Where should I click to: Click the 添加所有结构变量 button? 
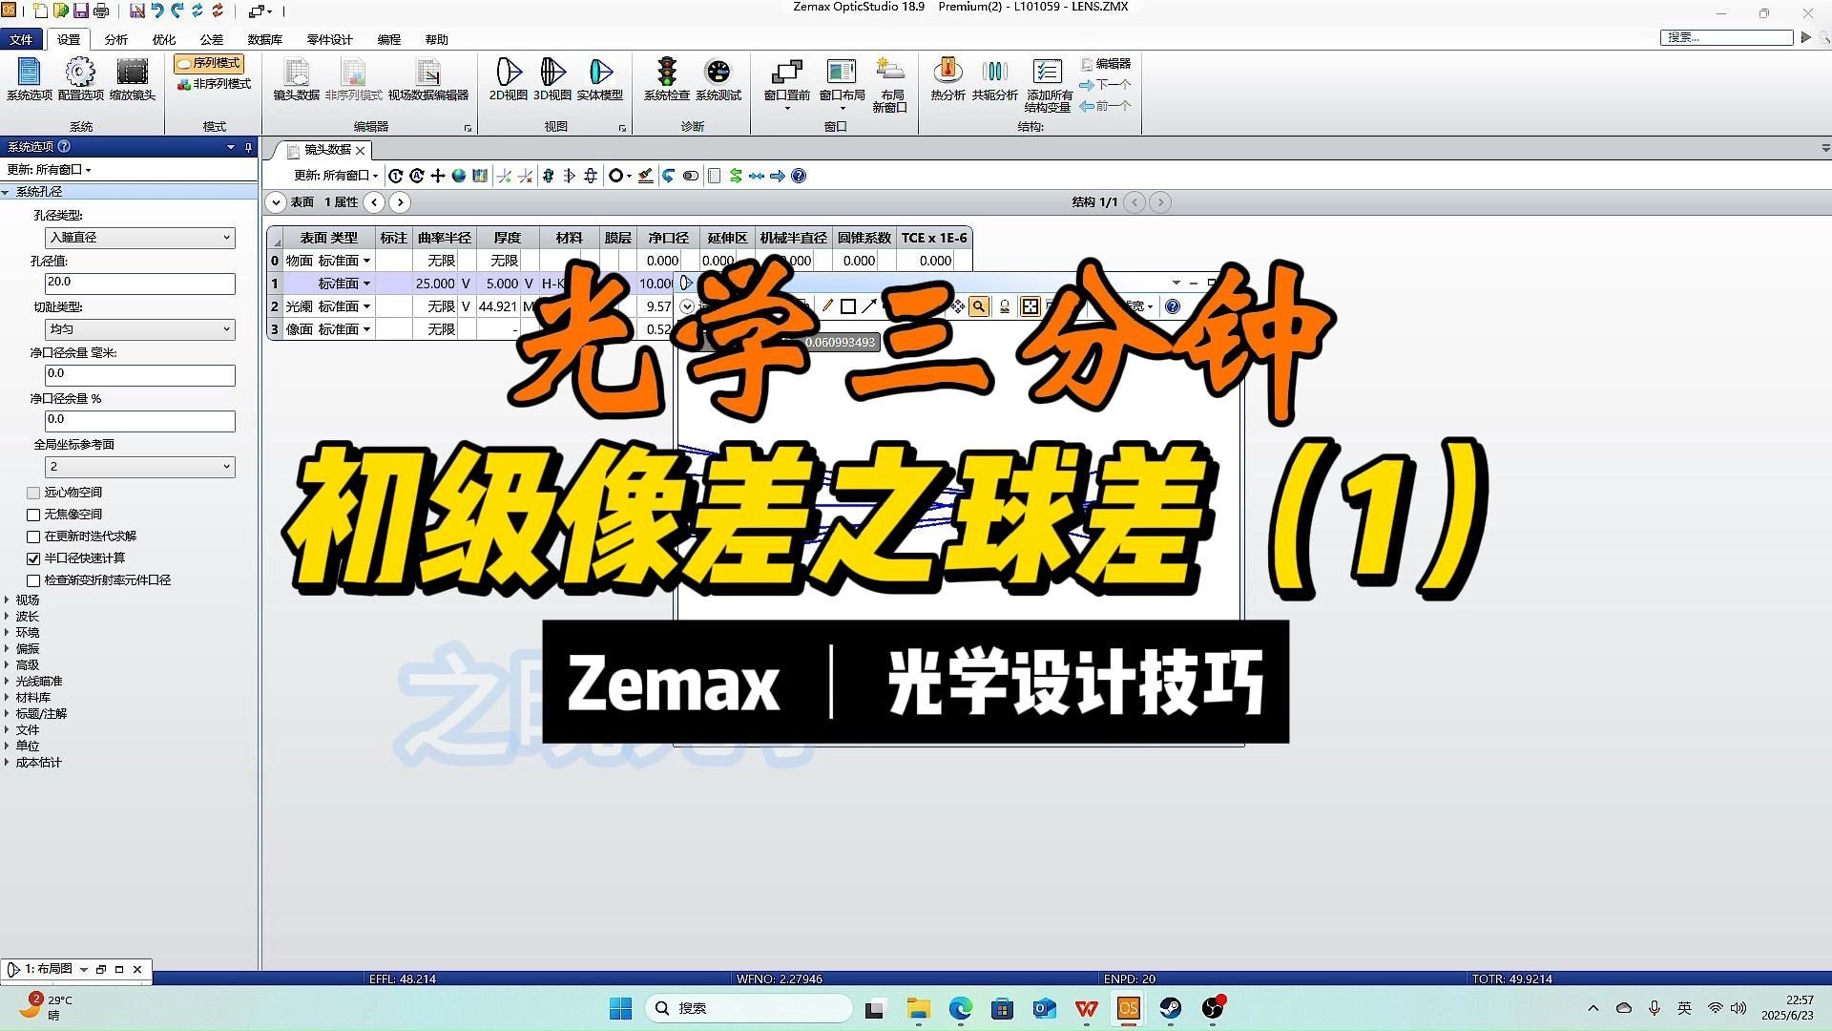point(1047,86)
